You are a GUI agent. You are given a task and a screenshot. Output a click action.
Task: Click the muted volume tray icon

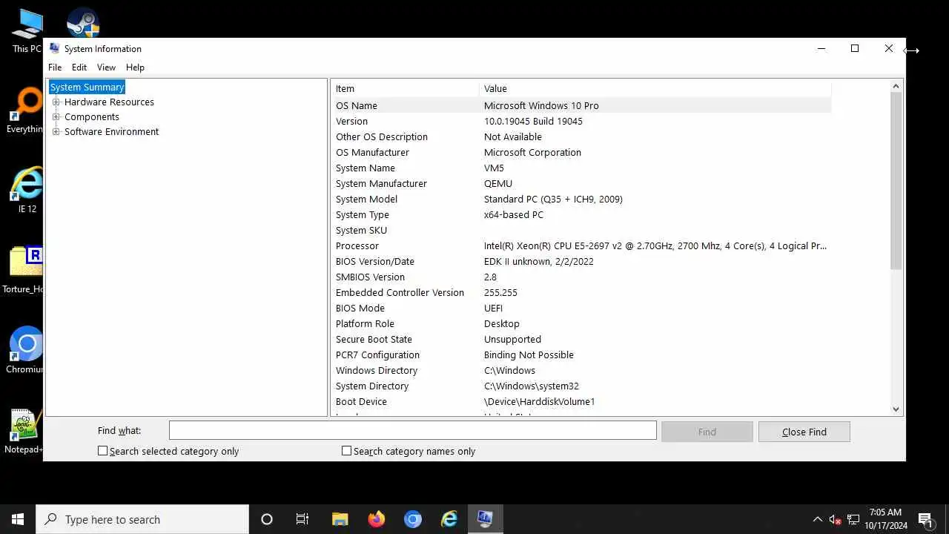coord(836,519)
